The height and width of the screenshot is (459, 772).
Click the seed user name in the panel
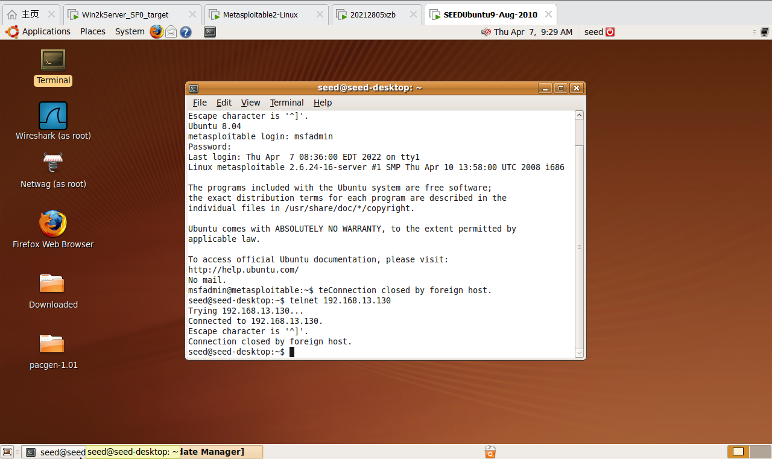click(x=593, y=32)
